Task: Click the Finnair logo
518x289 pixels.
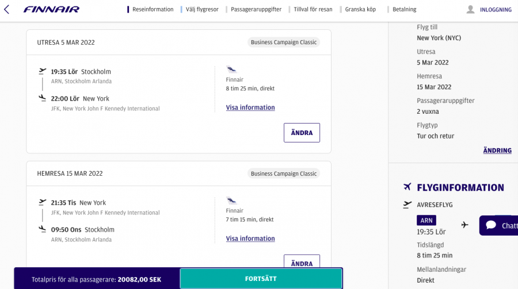Action: point(51,9)
